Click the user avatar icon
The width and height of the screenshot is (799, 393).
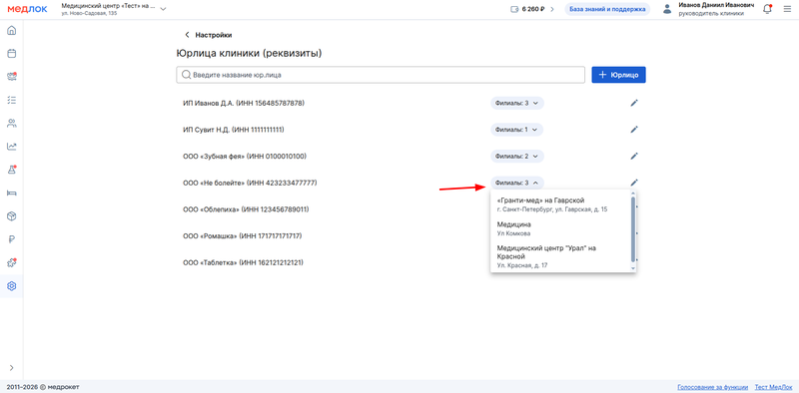[667, 9]
